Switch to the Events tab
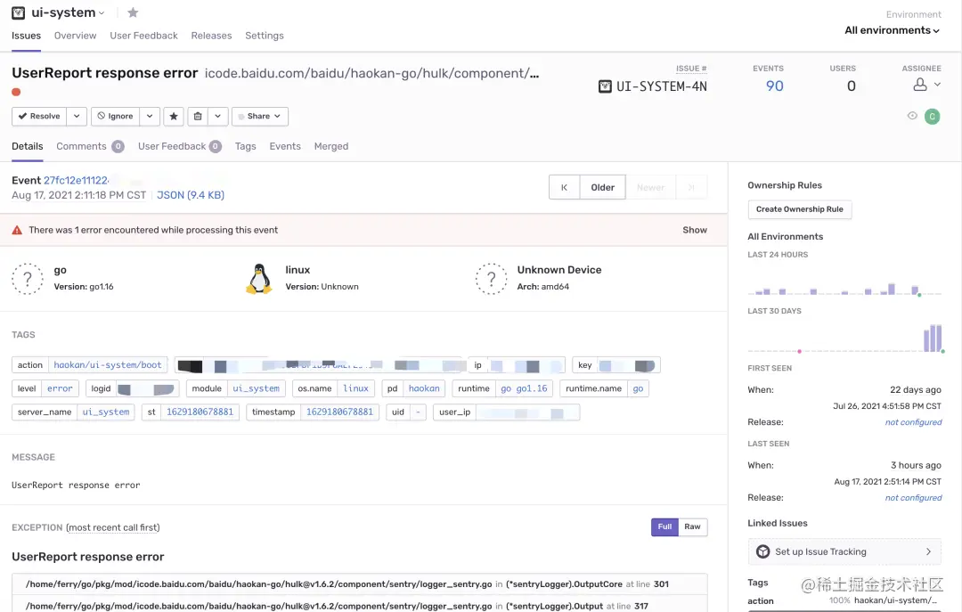The height and width of the screenshot is (612, 962). point(285,146)
